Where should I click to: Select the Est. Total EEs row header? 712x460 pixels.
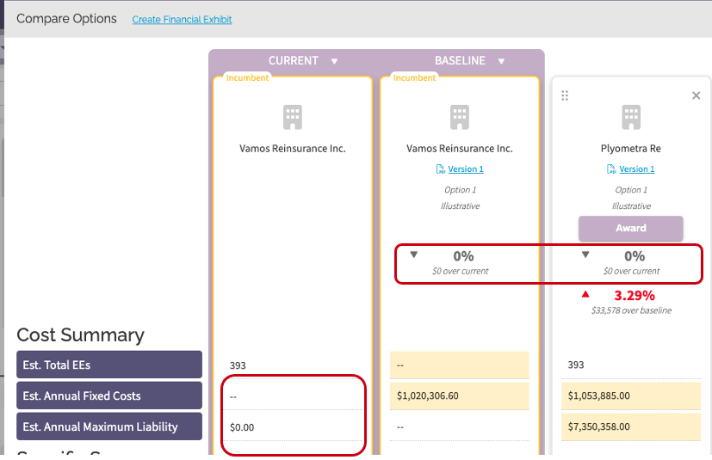point(109,365)
